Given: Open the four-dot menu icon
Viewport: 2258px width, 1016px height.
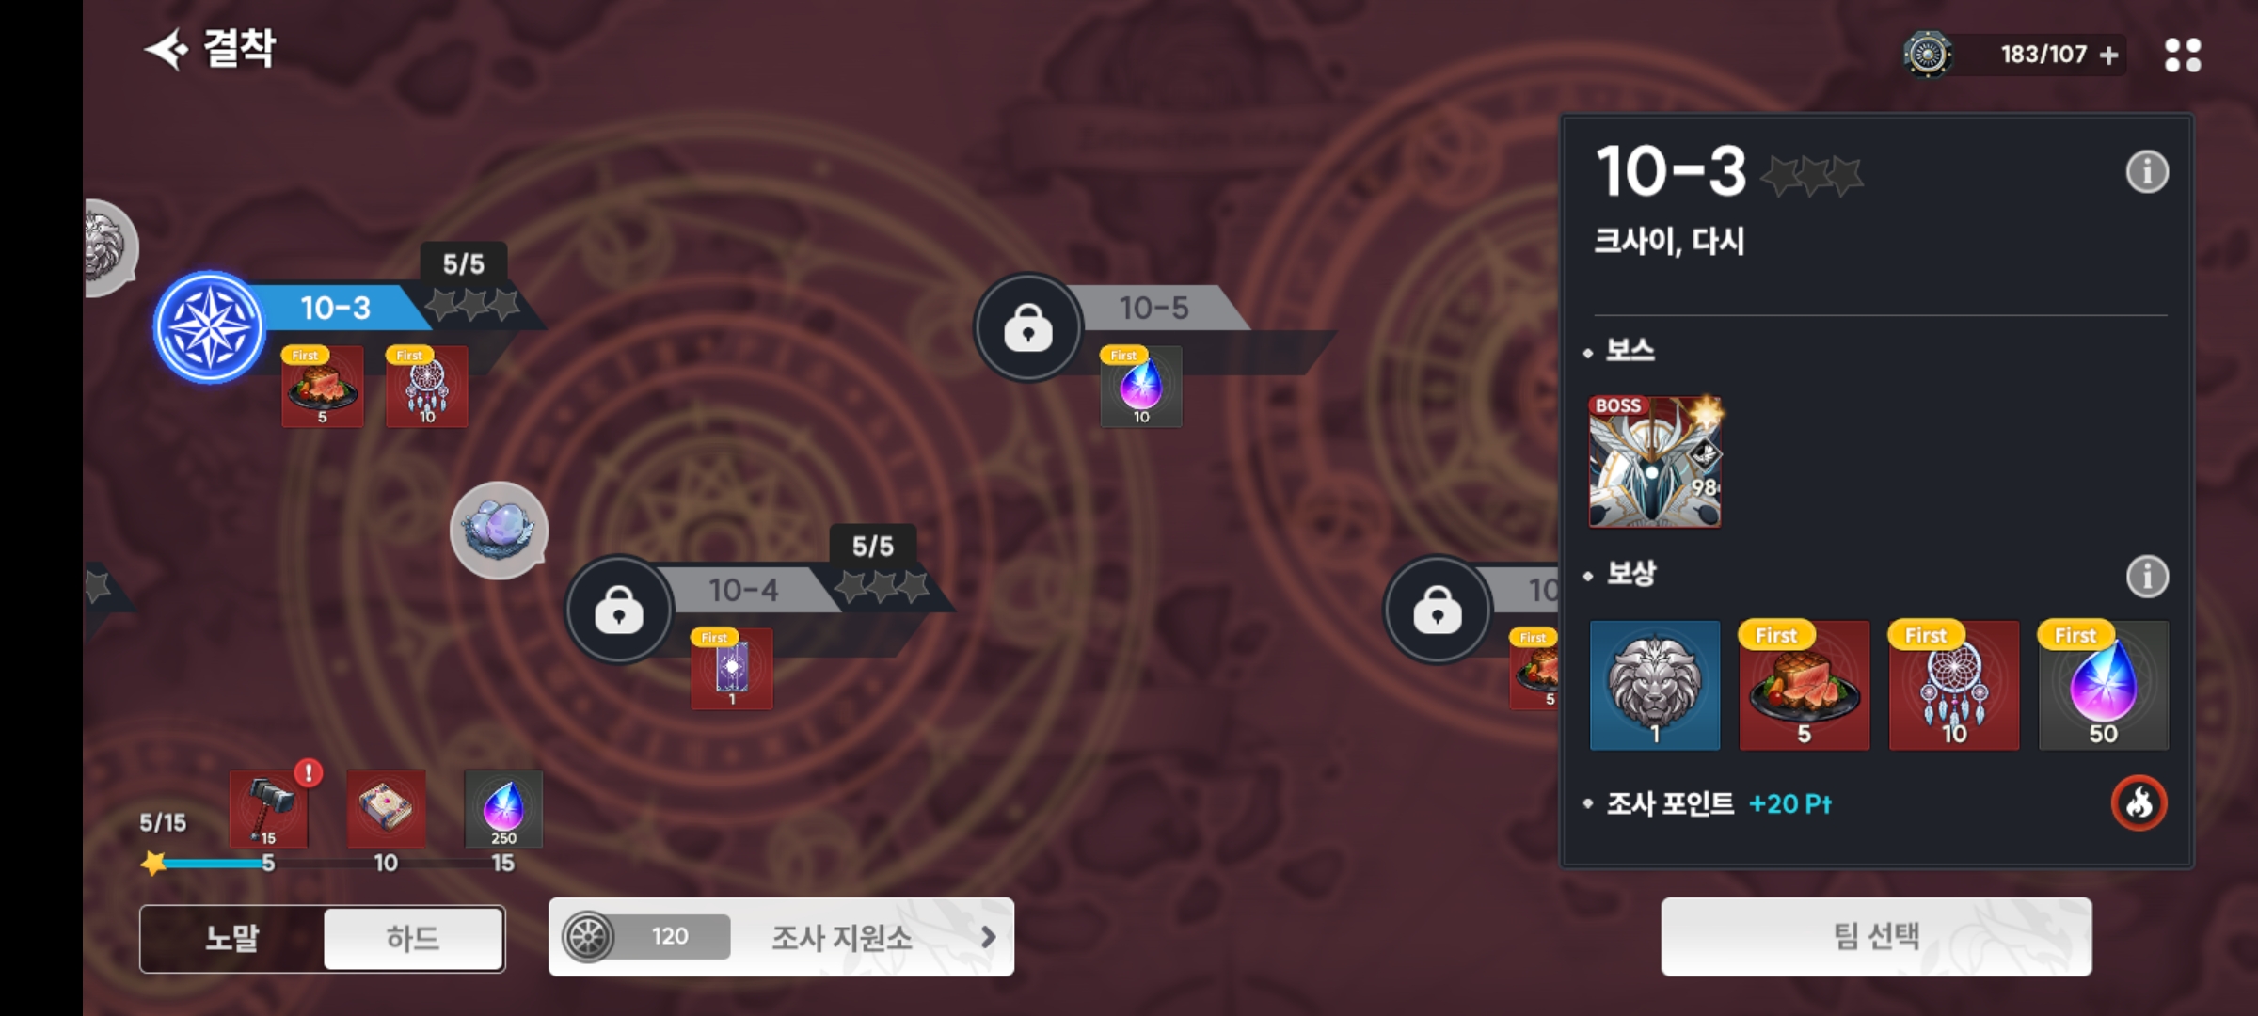Looking at the screenshot, I should click(x=2182, y=55).
